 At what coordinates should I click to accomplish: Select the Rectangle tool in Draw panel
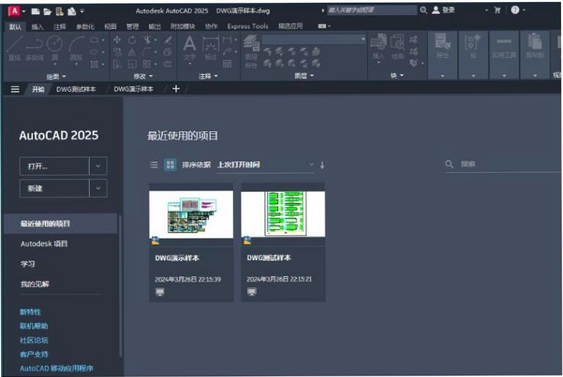point(95,39)
